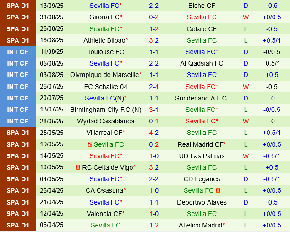
Task: Click Al-Qadsiah FC team name
Action: (202, 63)
